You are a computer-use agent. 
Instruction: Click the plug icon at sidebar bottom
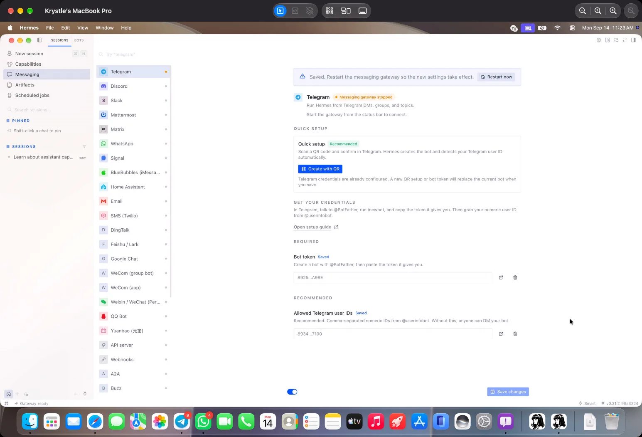point(85,394)
